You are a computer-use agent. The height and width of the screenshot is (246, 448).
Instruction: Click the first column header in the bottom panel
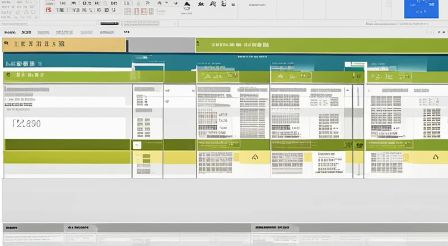(11, 228)
